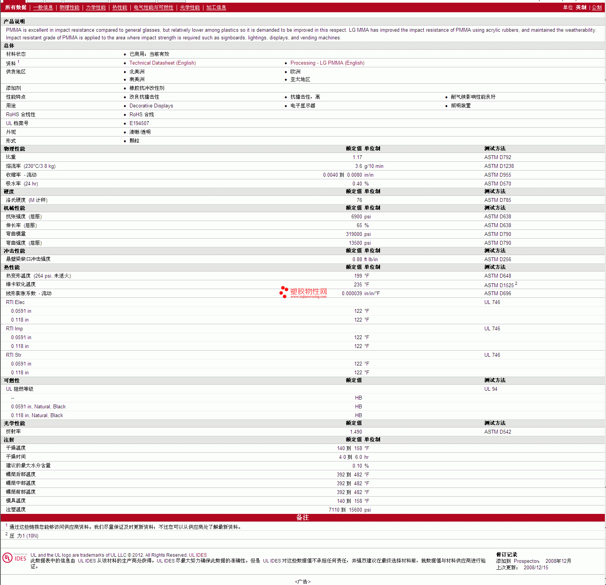606x585 pixels.
Task: Select the 悬壁梁缺口冲击强度 label
Action: click(x=28, y=259)
